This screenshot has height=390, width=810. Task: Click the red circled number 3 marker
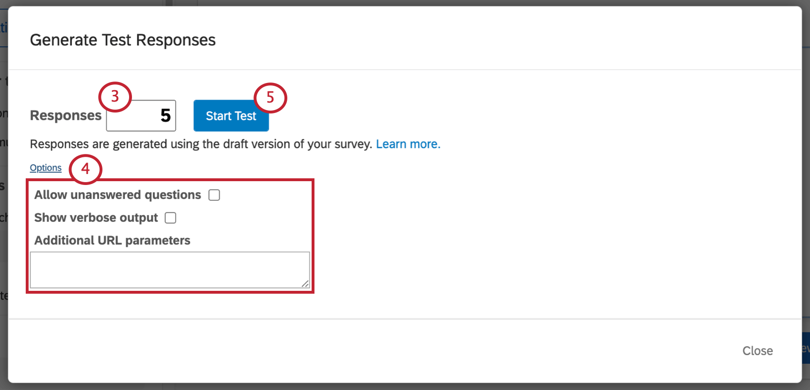click(115, 97)
